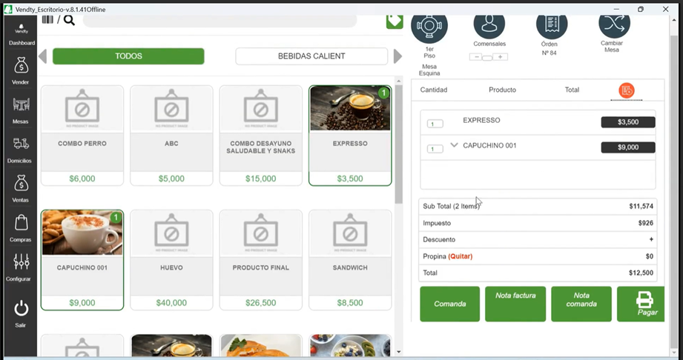Click the Total $12,500 row
Image resolution: width=683 pixels, height=360 pixels.
(538, 273)
